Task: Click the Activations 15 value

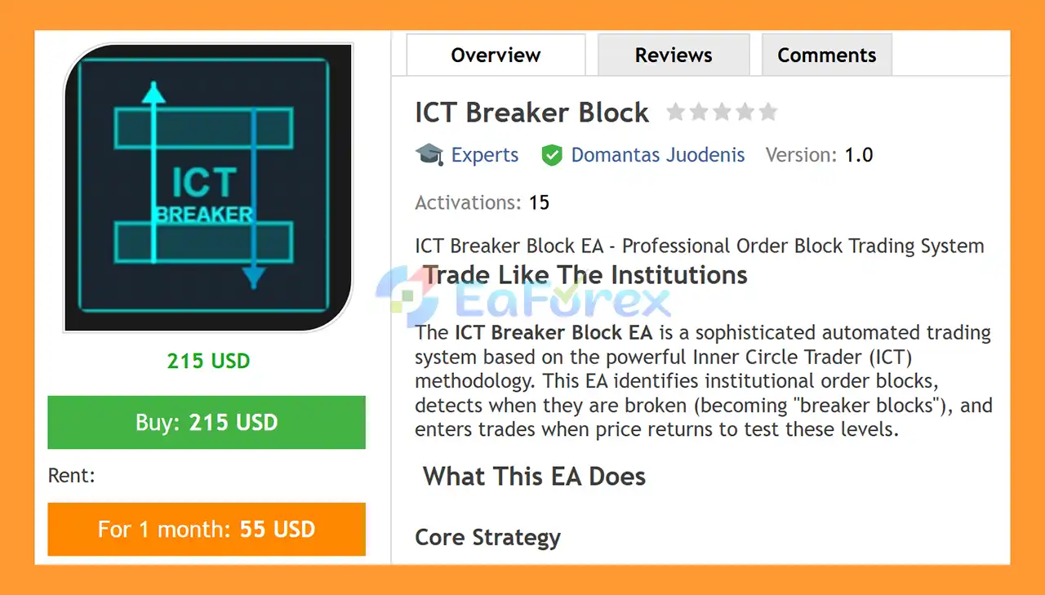Action: [539, 202]
